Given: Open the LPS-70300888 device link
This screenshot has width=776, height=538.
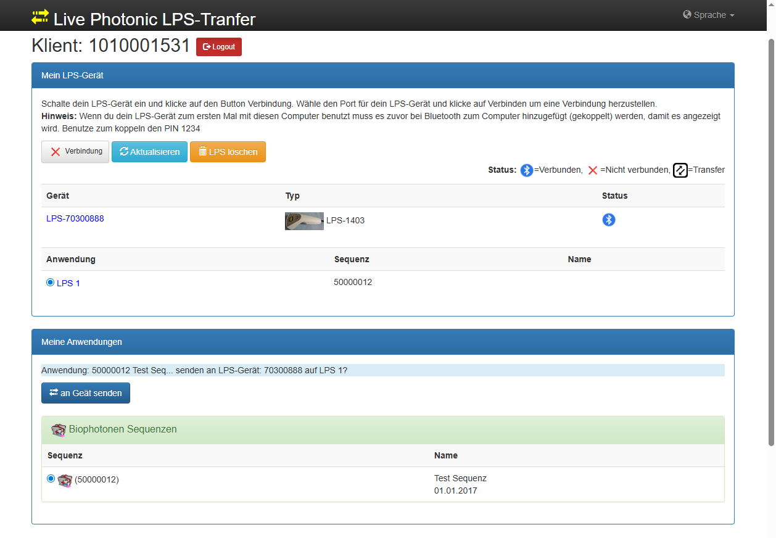Looking at the screenshot, I should pyautogui.click(x=75, y=218).
